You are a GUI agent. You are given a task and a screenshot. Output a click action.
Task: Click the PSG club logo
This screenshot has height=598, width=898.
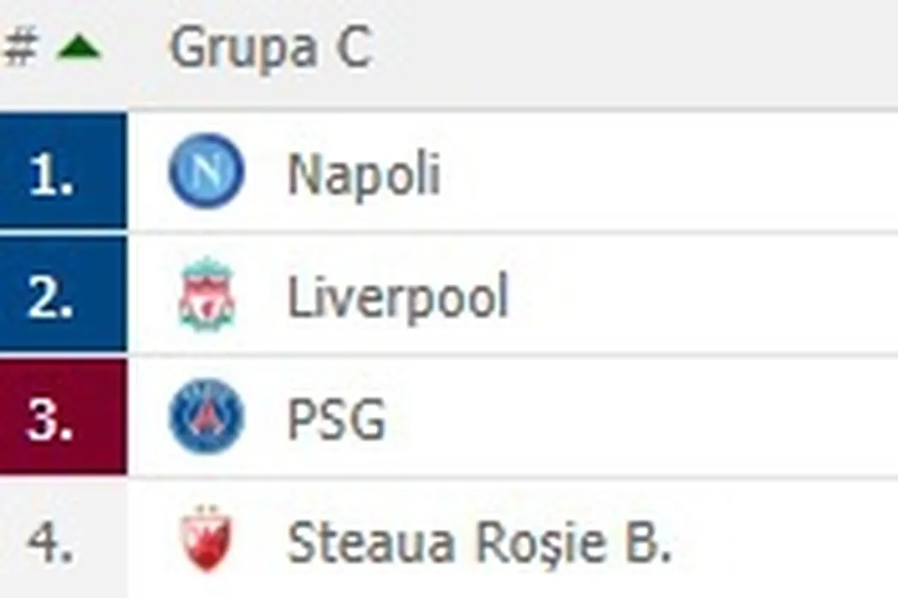(x=206, y=418)
